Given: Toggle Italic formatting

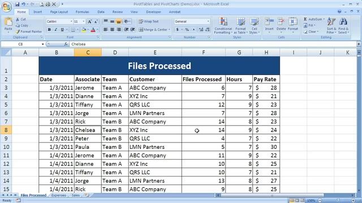Looking at the screenshot, I should click(55, 30).
